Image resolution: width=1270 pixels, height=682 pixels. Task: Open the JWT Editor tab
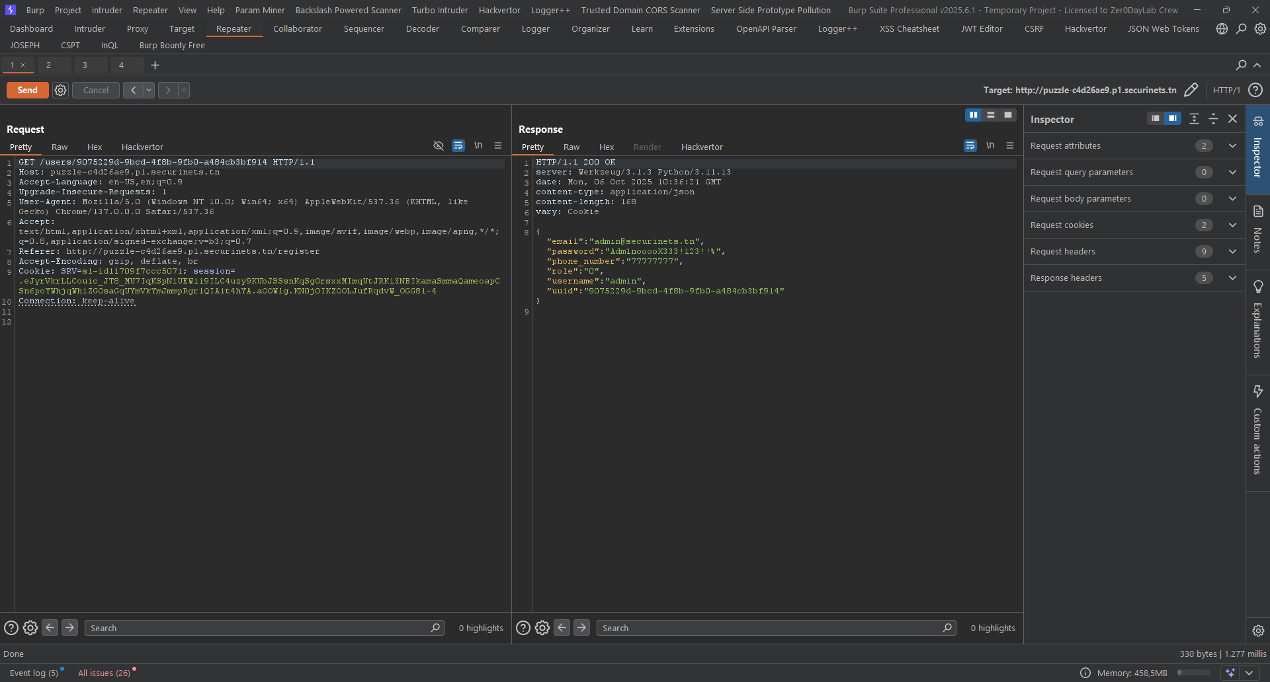(x=982, y=29)
